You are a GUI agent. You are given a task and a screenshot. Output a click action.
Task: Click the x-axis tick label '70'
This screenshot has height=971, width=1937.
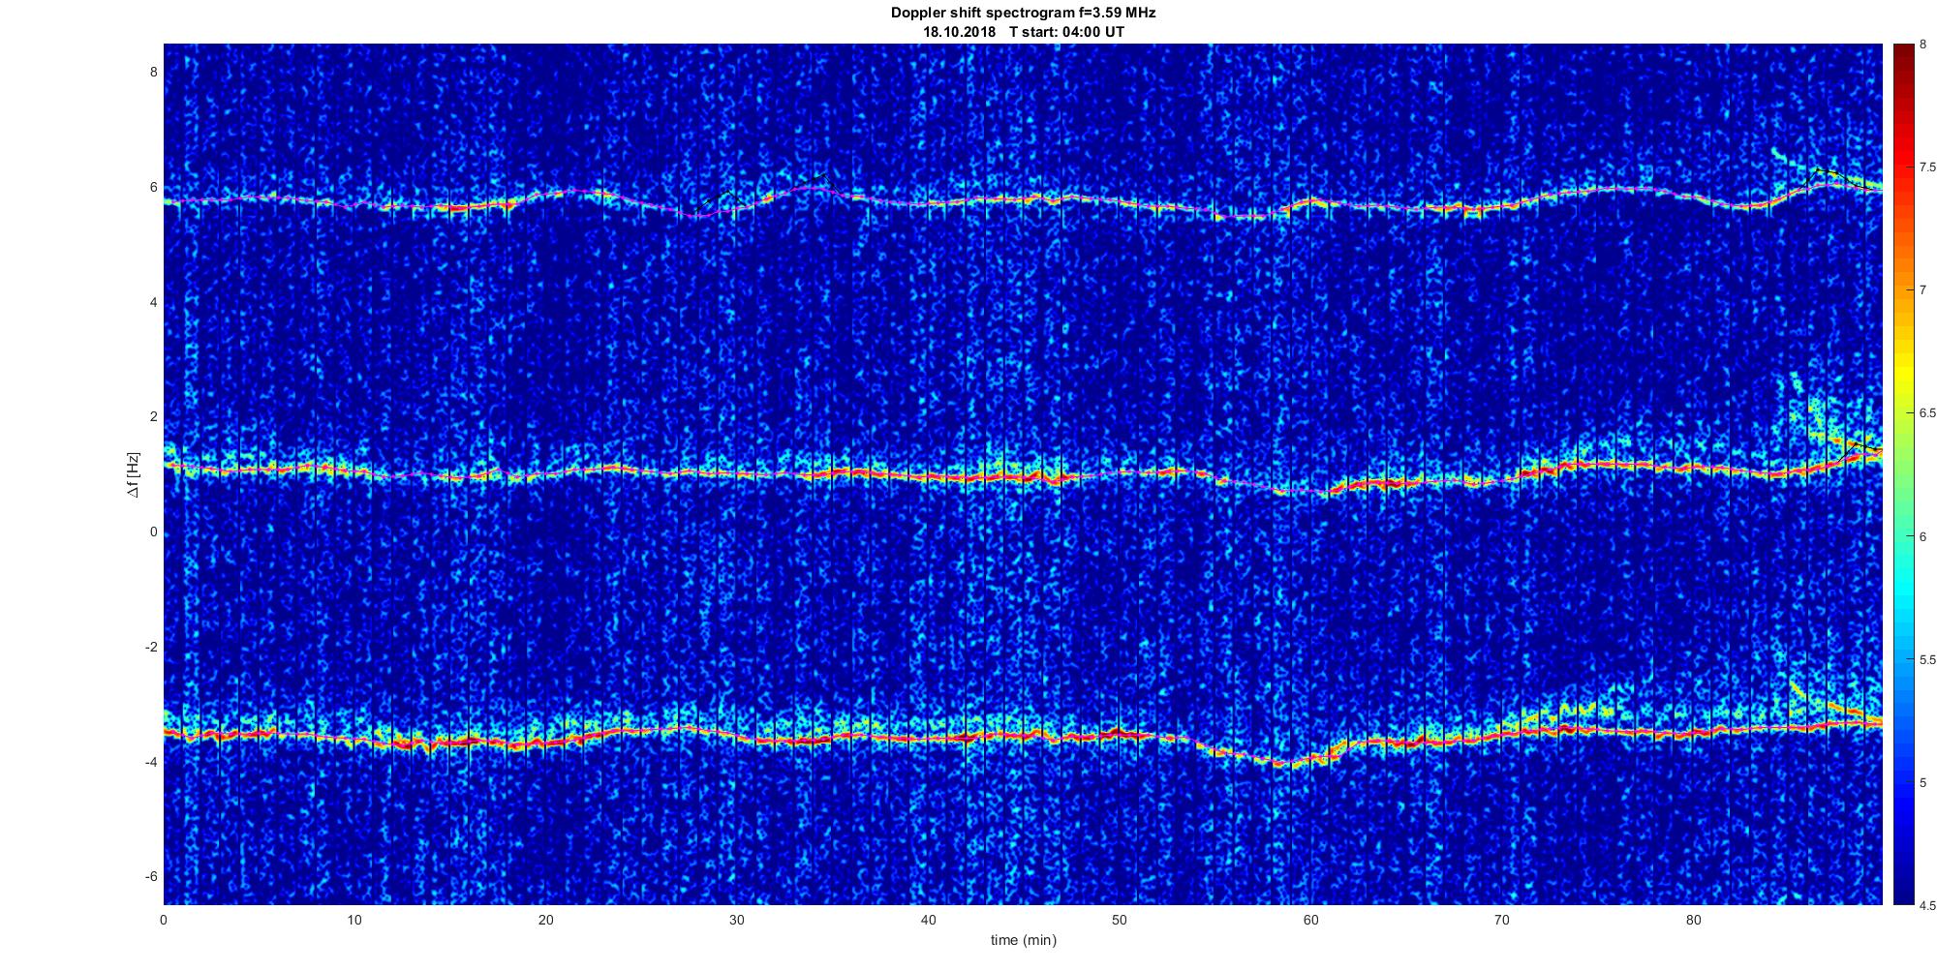pos(1501,920)
